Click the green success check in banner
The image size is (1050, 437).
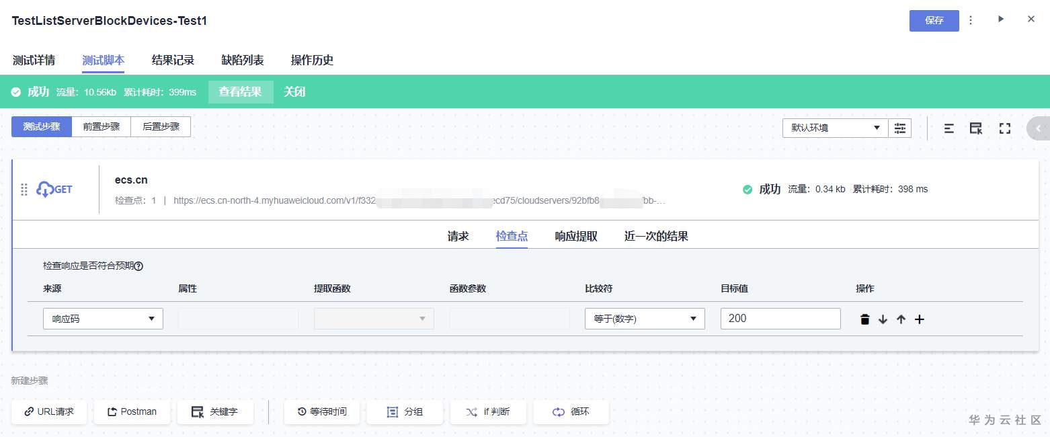(x=16, y=92)
